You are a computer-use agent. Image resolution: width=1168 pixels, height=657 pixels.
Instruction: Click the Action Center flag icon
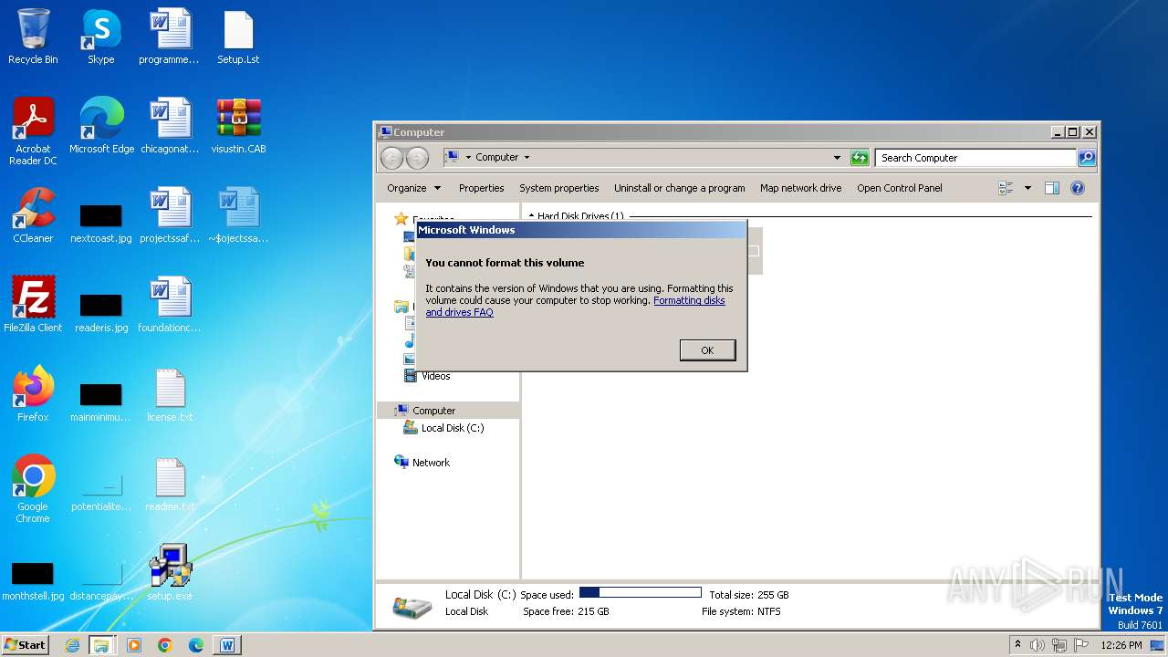[x=1080, y=645]
